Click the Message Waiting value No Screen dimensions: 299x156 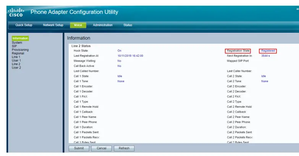(x=119, y=61)
